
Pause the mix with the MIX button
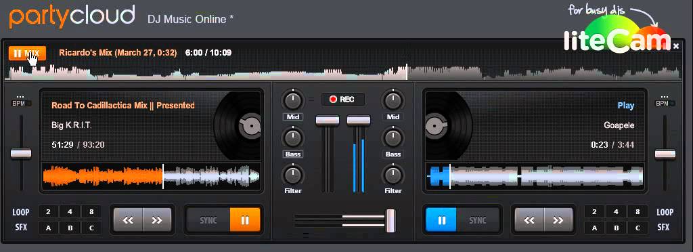pyautogui.click(x=27, y=54)
